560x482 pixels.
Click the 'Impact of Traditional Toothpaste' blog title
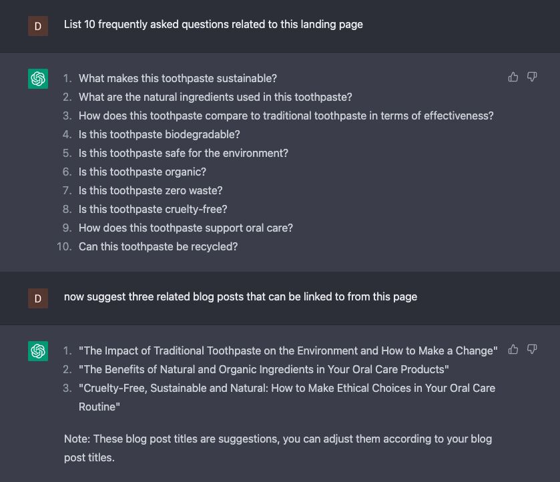click(x=288, y=350)
